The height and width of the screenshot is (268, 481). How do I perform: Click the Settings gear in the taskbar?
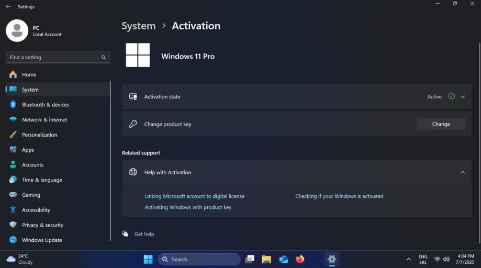332,260
